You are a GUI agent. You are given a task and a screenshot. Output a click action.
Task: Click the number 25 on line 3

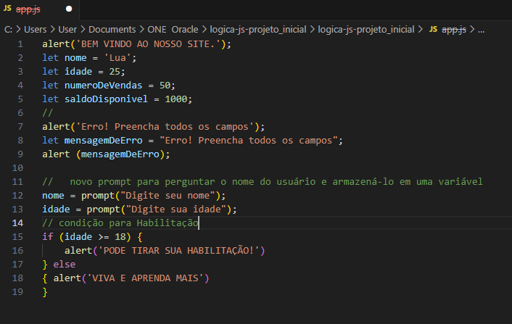pos(115,72)
